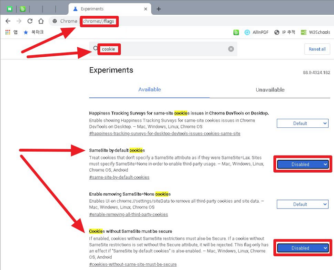Screen dimensions: 334x270
Task: Open the AllInPDF bookmark
Action: tap(257, 32)
